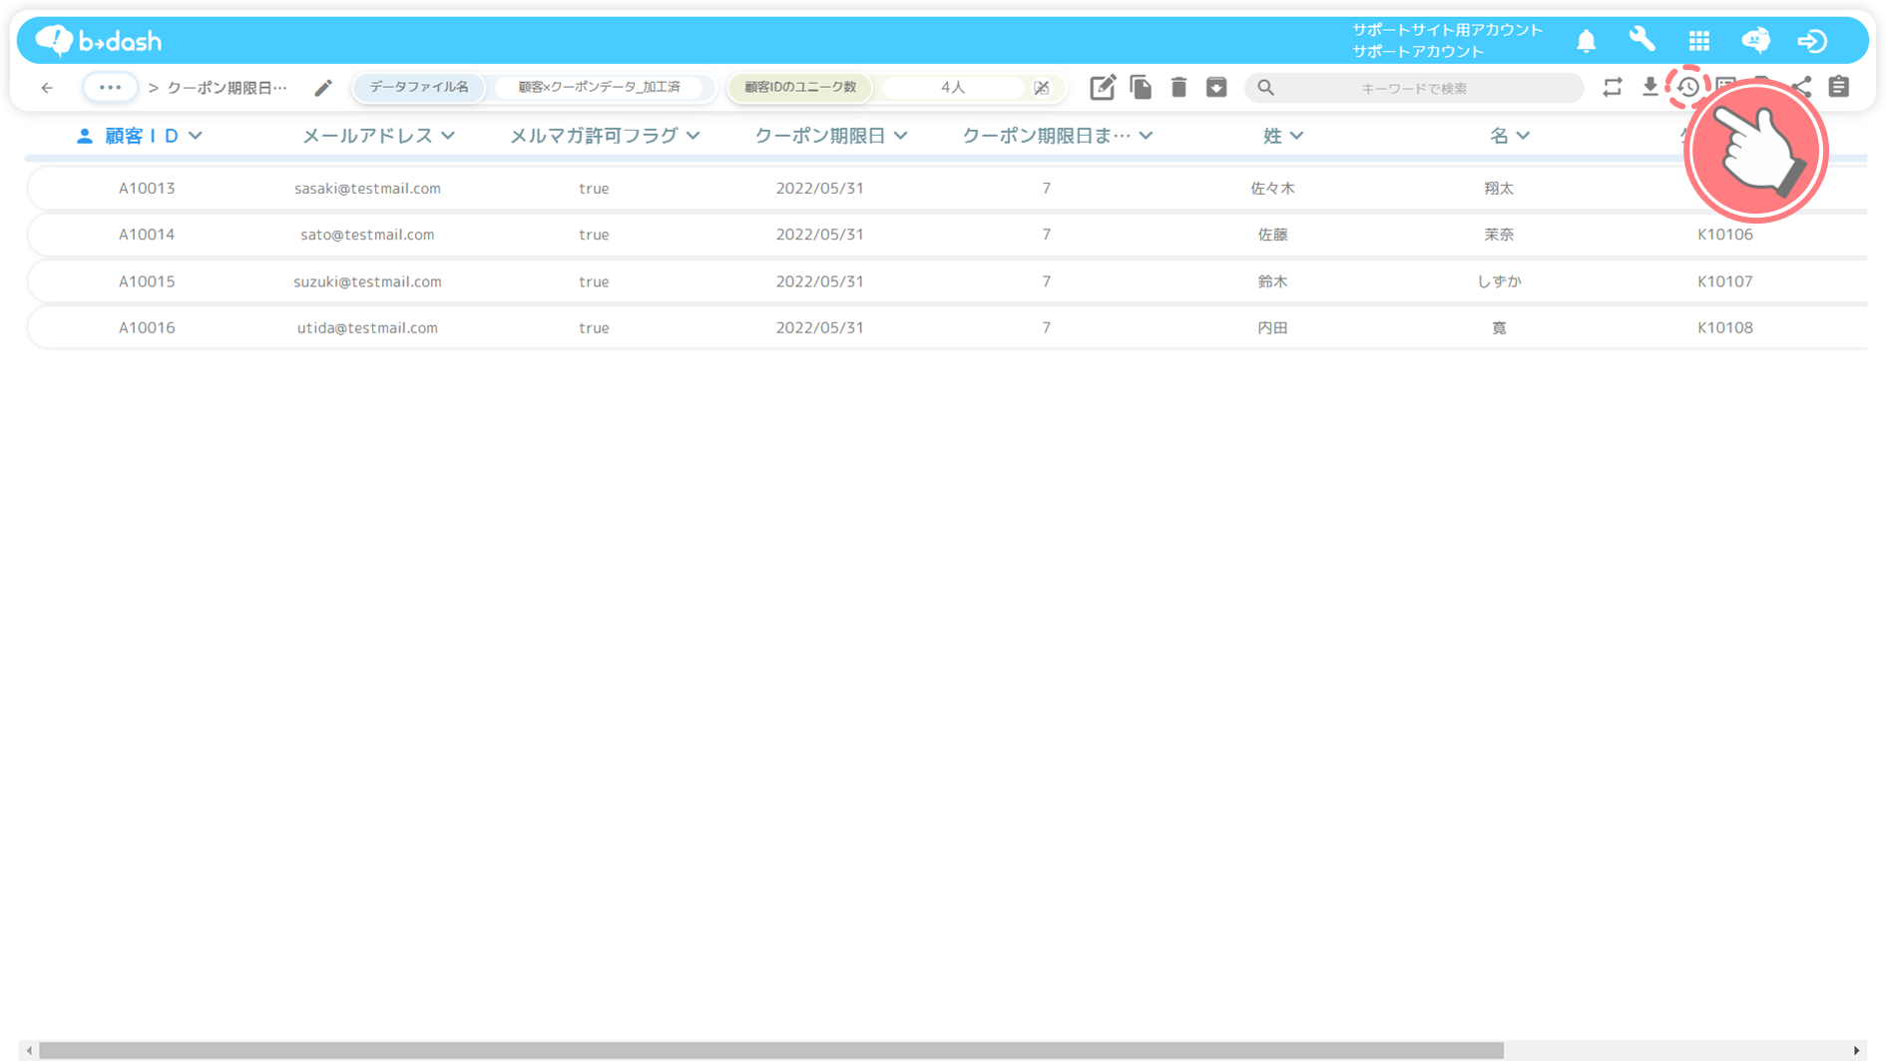Image resolution: width=1886 pixels, height=1061 pixels.
Task: Open the wrench settings icon
Action: [1642, 40]
